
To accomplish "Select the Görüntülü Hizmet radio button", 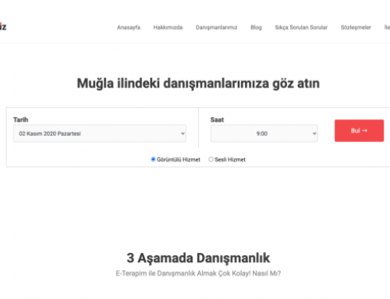I will pyautogui.click(x=153, y=159).
